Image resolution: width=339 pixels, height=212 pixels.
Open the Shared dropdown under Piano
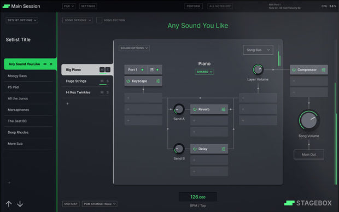[204, 72]
